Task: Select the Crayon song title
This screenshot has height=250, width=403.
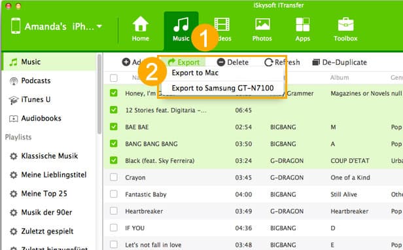Action: point(135,177)
